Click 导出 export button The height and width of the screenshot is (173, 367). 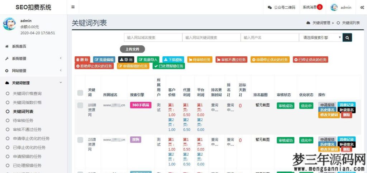[126, 60]
